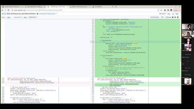
Task: Go to previous file with Prev
Action: tap(169, 14)
